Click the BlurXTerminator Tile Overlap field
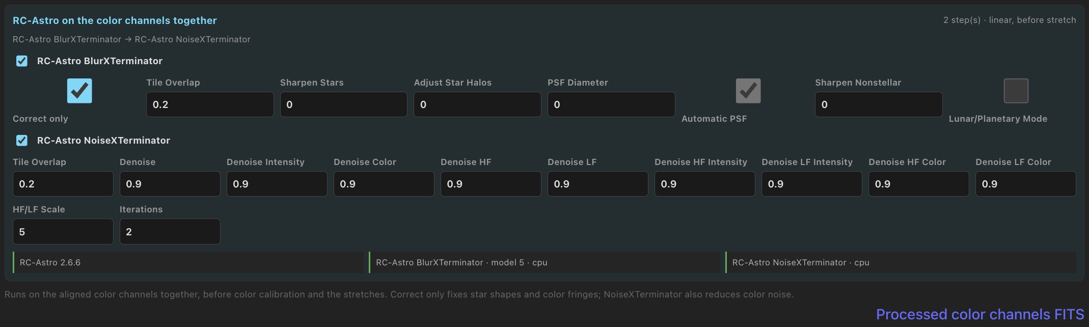Image resolution: width=1089 pixels, height=327 pixels. click(210, 104)
